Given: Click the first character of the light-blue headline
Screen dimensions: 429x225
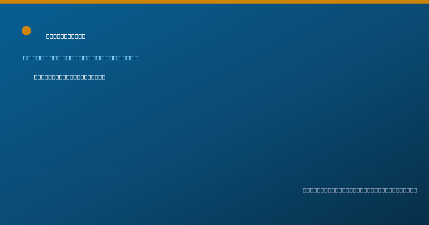Looking at the screenshot, I should 25,58.
